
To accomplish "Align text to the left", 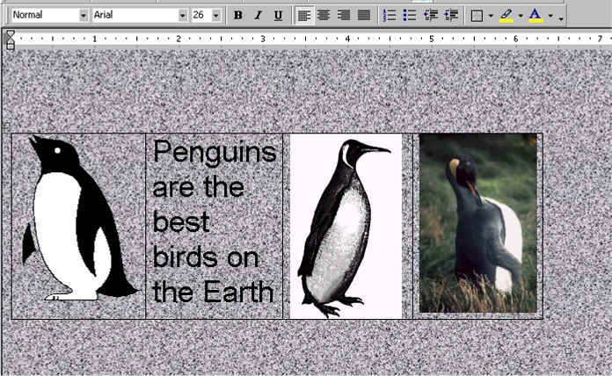I will pos(303,16).
